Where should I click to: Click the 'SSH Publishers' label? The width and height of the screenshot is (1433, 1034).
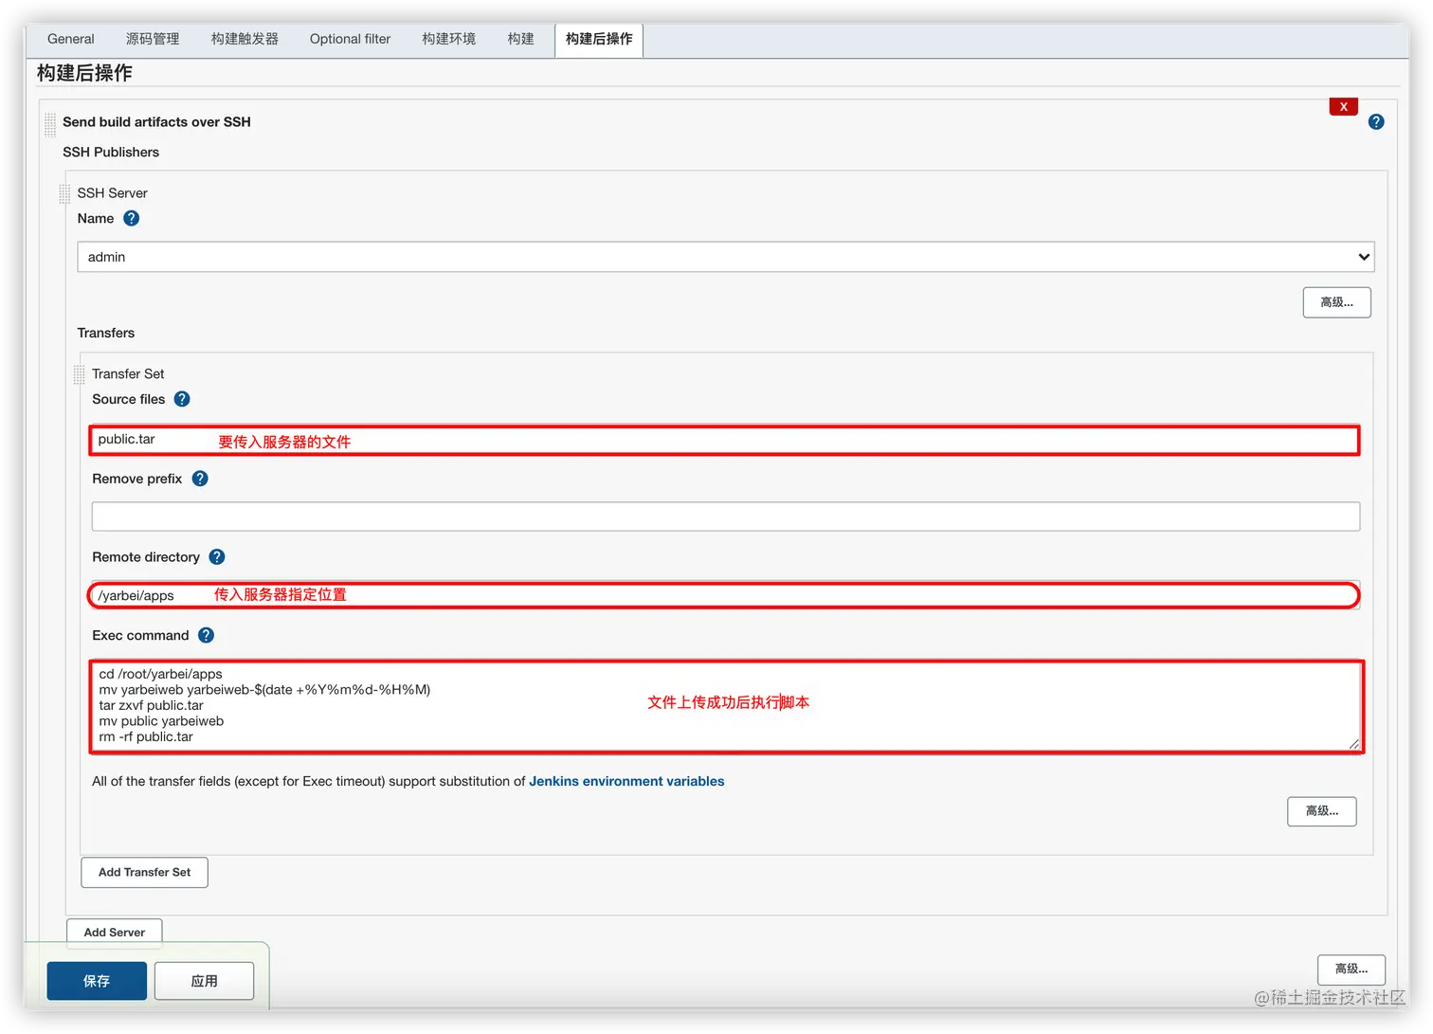[x=111, y=152]
